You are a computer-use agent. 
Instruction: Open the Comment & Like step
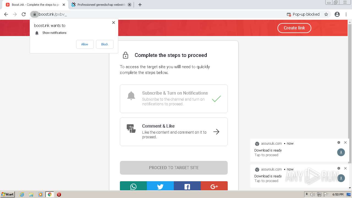[x=174, y=132]
